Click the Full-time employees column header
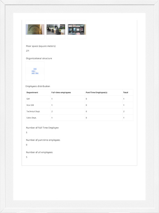This screenshot has height=213, width=159. [61, 93]
